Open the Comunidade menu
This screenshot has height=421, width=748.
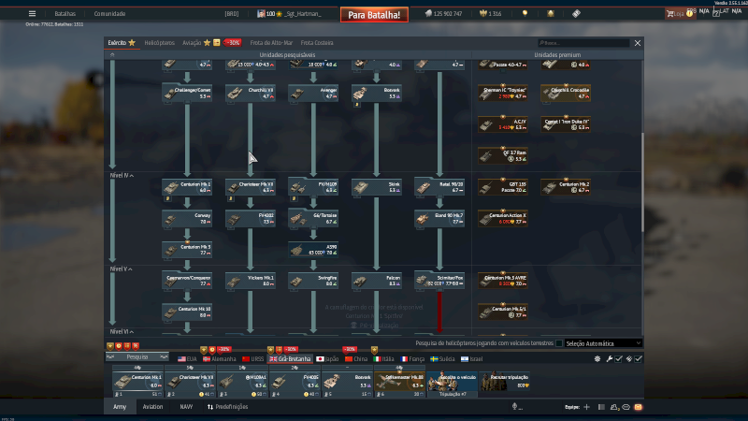[x=109, y=14]
